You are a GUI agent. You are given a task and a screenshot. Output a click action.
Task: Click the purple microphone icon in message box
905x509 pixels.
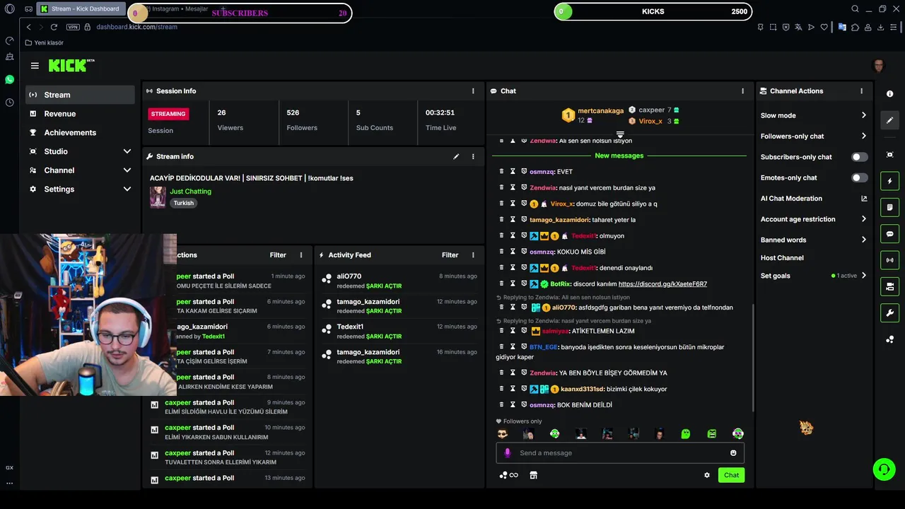click(507, 453)
